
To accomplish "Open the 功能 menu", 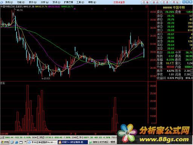I will (x=21, y=2).
